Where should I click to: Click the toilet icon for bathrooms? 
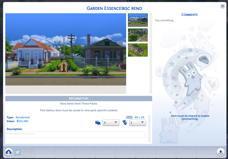(x=125, y=123)
